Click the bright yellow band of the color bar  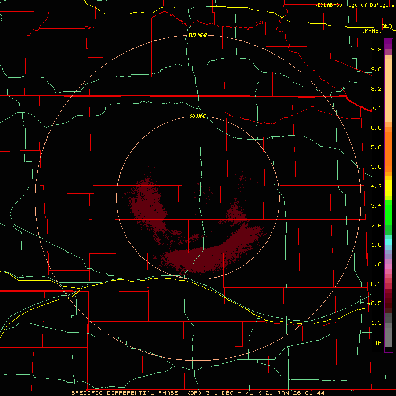[389, 188]
